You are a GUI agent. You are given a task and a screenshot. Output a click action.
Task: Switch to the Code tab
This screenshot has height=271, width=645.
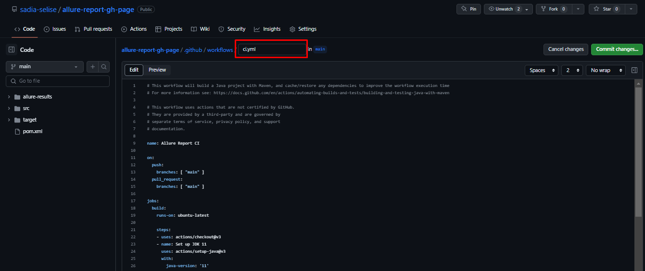tap(25, 29)
